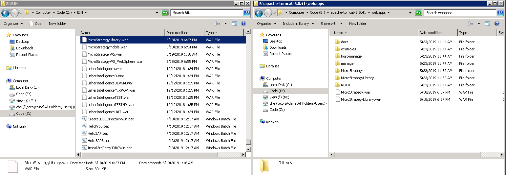Open view options arrow in BIN window
This screenshot has height=175, width=506.
(x=225, y=24)
